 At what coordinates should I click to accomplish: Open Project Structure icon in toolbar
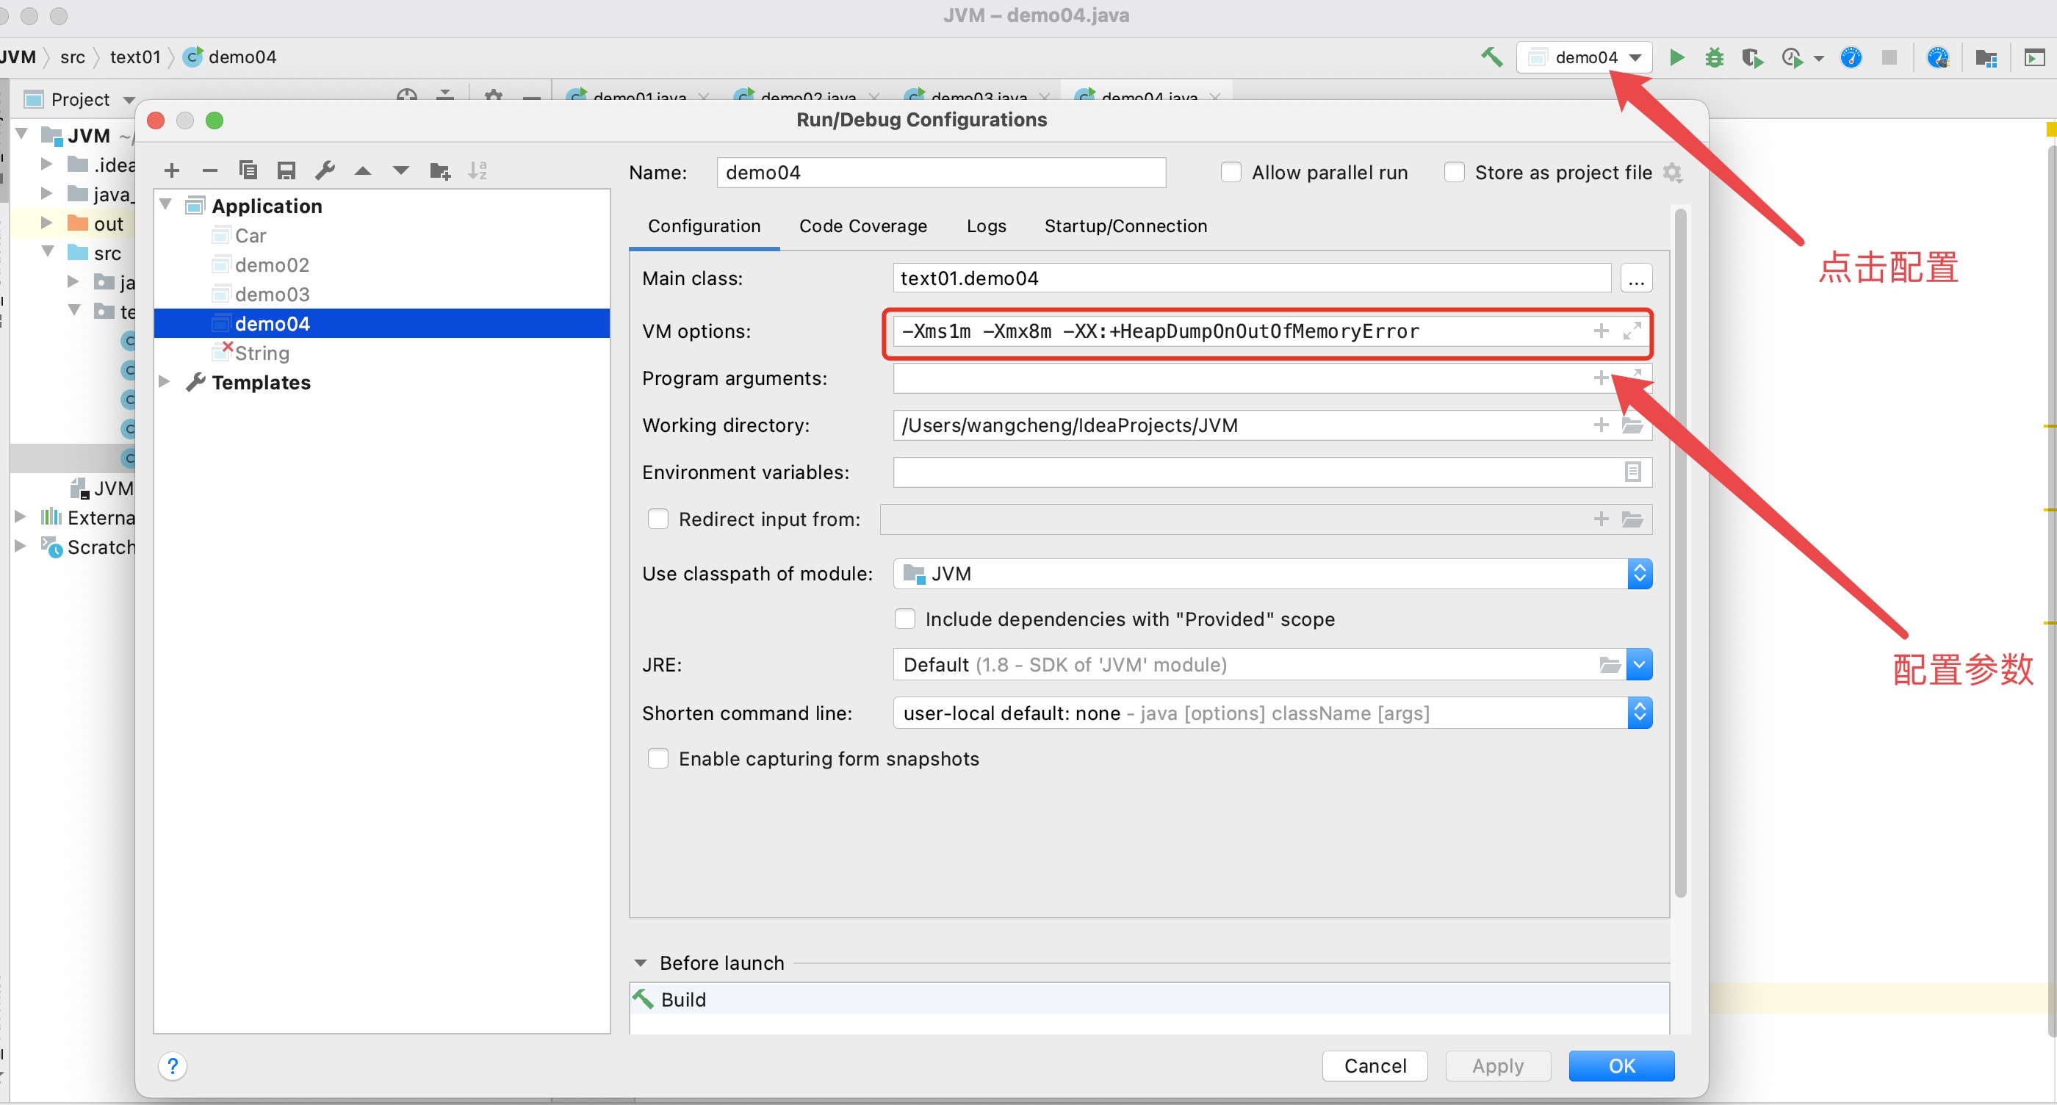click(1986, 57)
